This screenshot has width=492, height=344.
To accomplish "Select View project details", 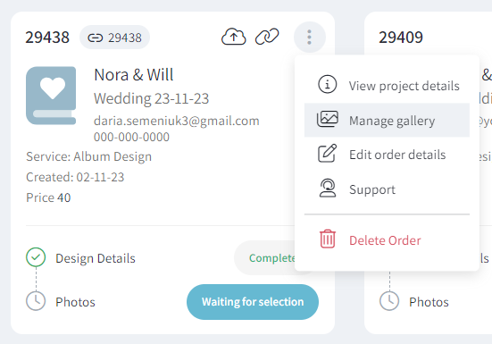I will pyautogui.click(x=387, y=86).
